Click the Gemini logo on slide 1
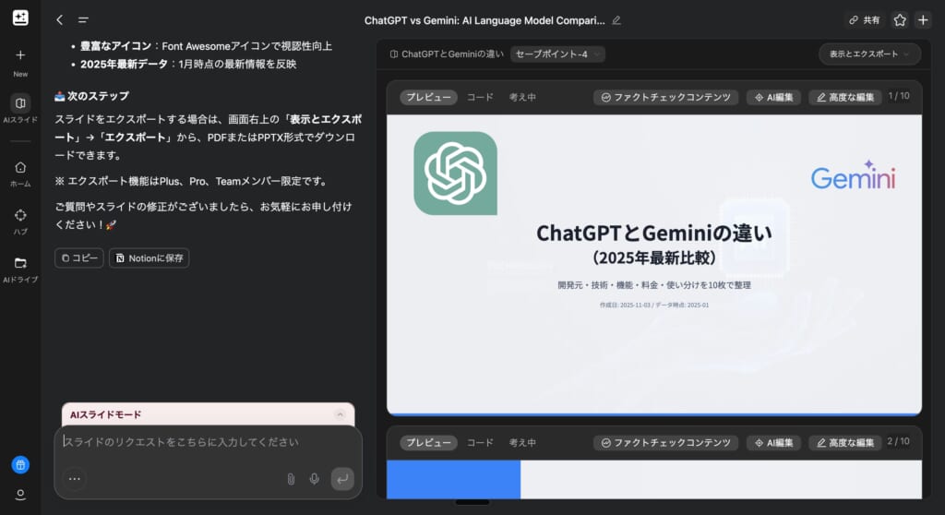The image size is (945, 515). pos(853,175)
